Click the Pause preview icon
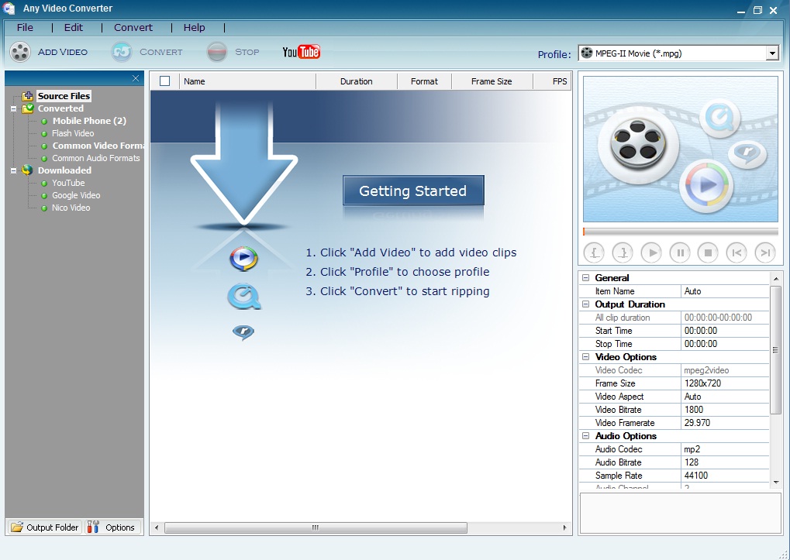Image resolution: width=790 pixels, height=560 pixels. (680, 252)
